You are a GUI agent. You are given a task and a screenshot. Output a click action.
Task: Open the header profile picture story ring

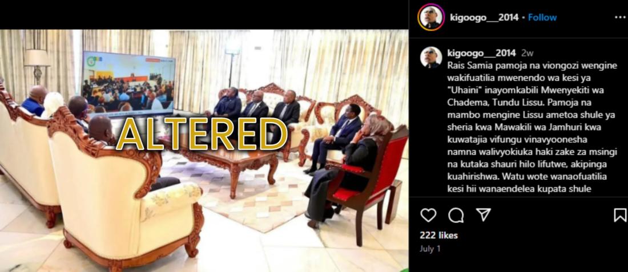pyautogui.click(x=431, y=17)
